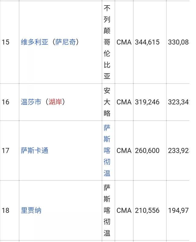Open the blue 萨斯喀彻温 province link
Viewport: 196px width, 242px height.
107,150
